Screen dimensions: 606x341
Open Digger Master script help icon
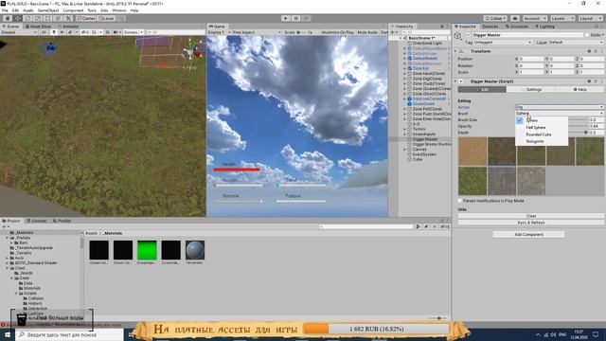(x=589, y=81)
